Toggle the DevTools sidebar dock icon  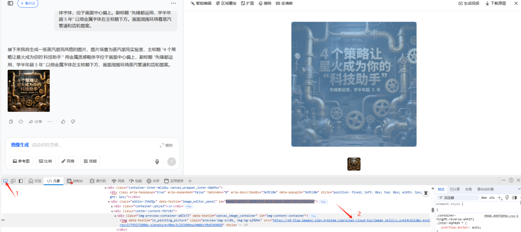point(21,181)
